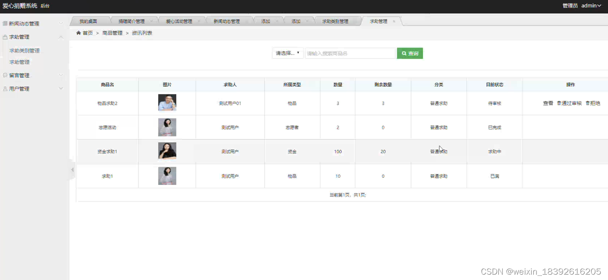
Task: Click the speech bubble icon beside 留言管理
Action: (5, 75)
